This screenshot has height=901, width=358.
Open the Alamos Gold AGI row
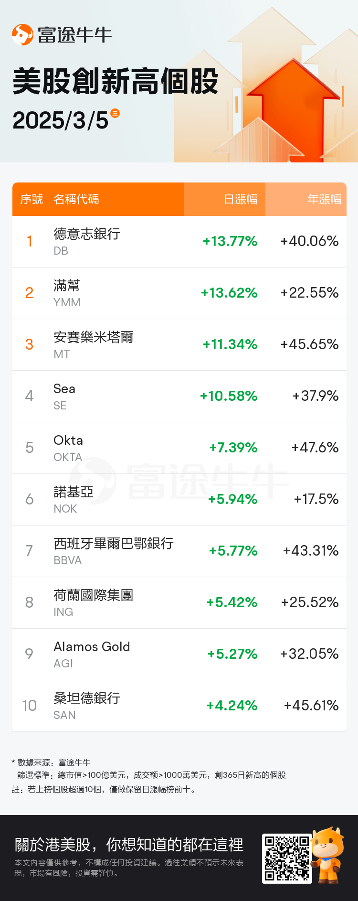179,654
